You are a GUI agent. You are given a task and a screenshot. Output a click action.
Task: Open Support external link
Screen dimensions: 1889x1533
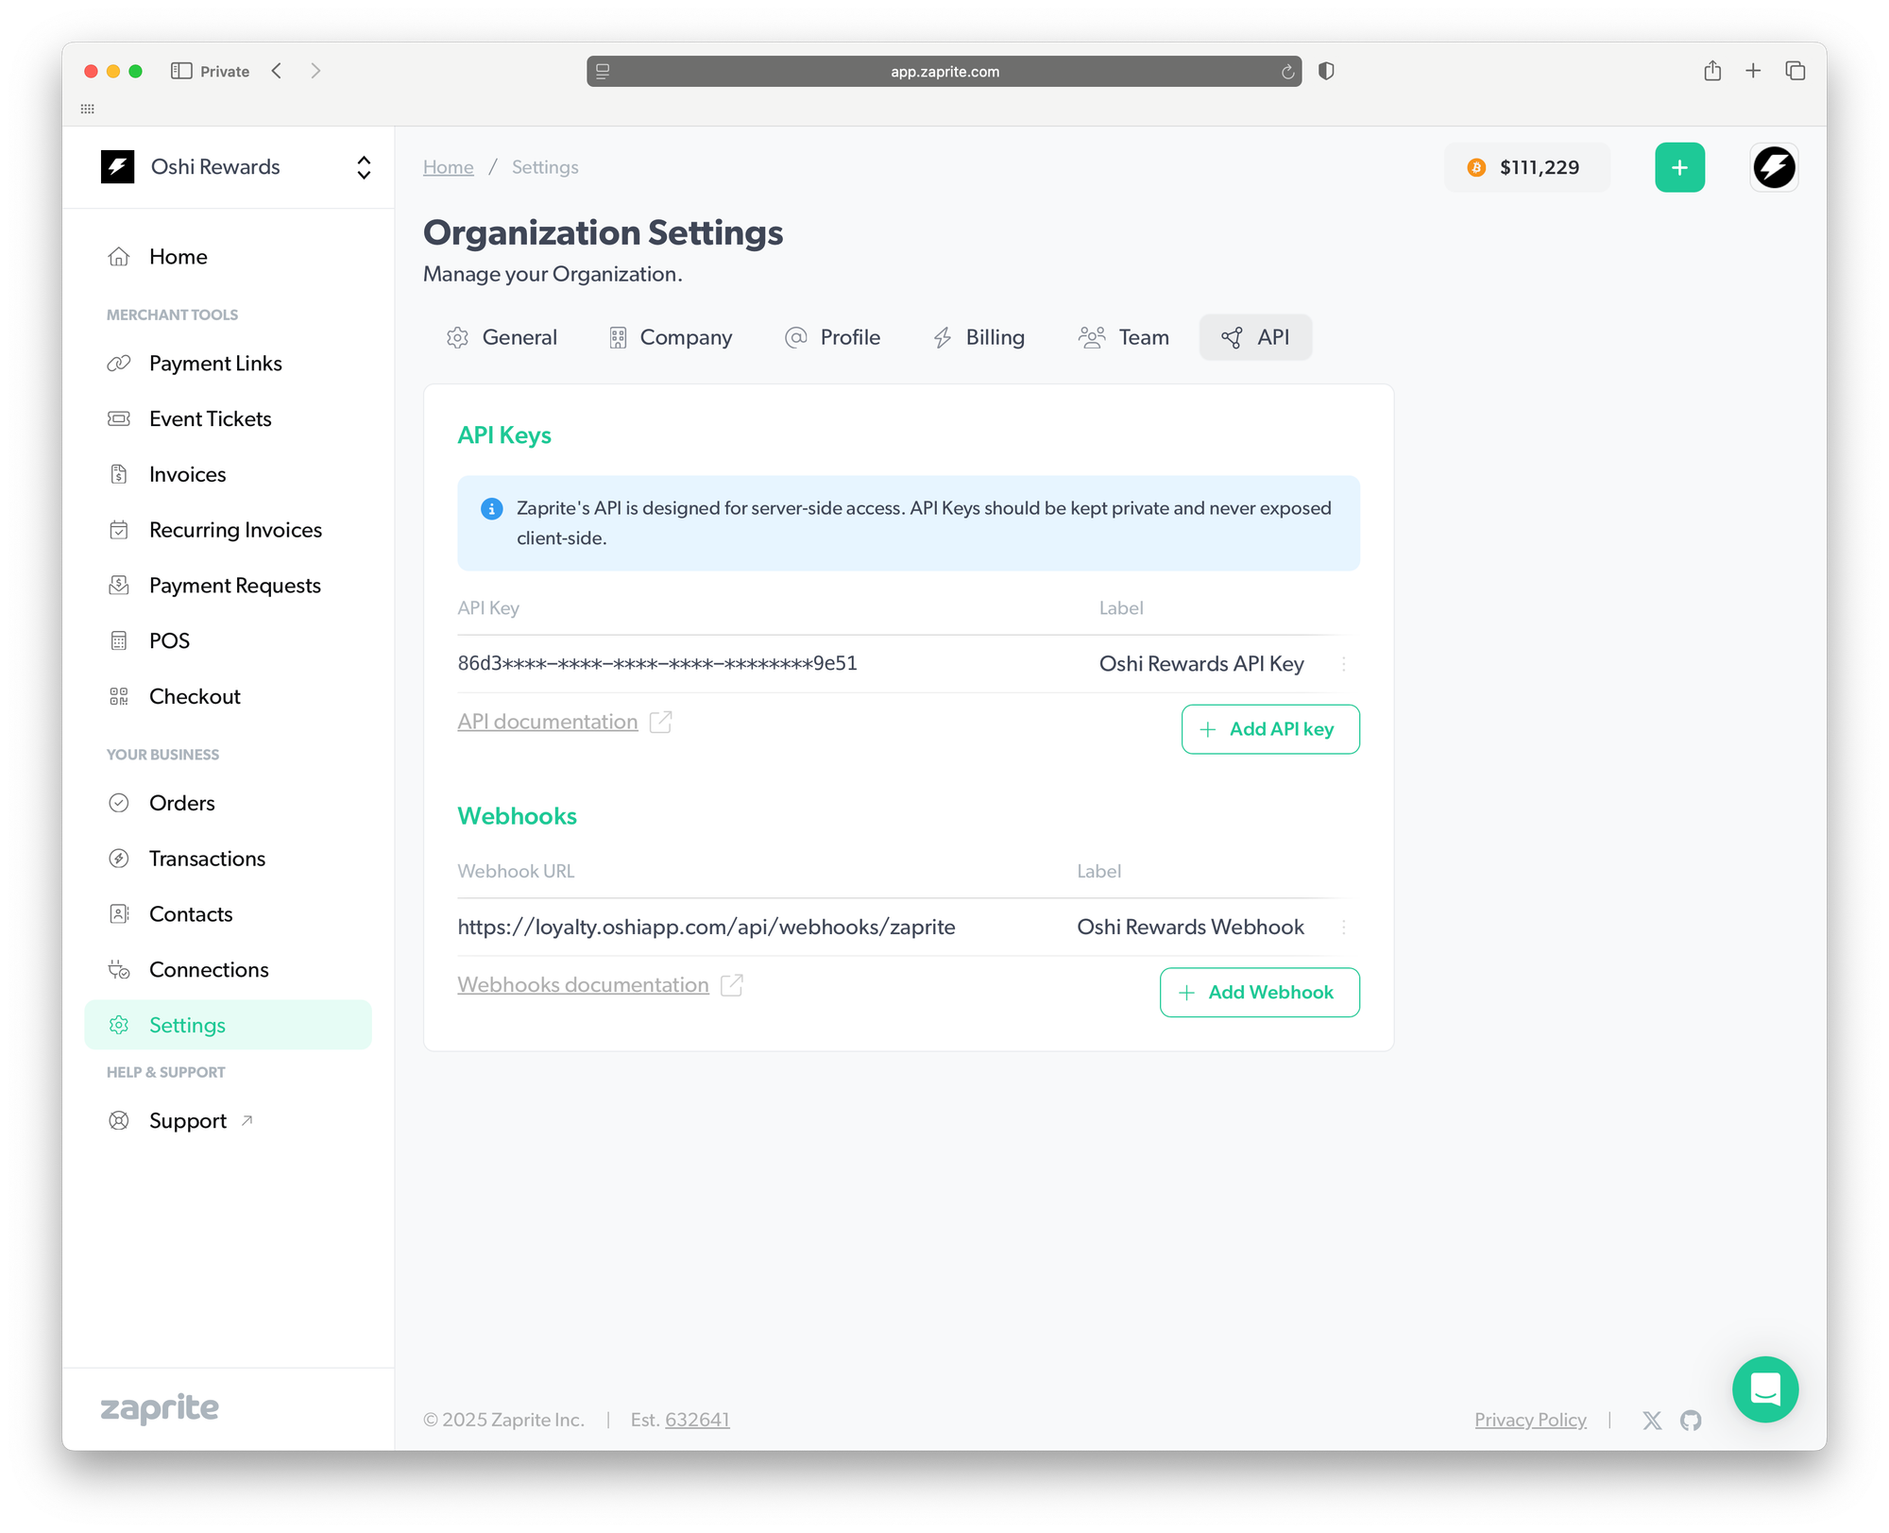coord(228,1121)
